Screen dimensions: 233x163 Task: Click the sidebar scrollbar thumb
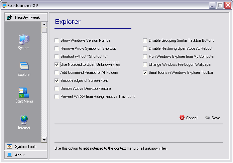pyautogui.click(x=44, y=30)
